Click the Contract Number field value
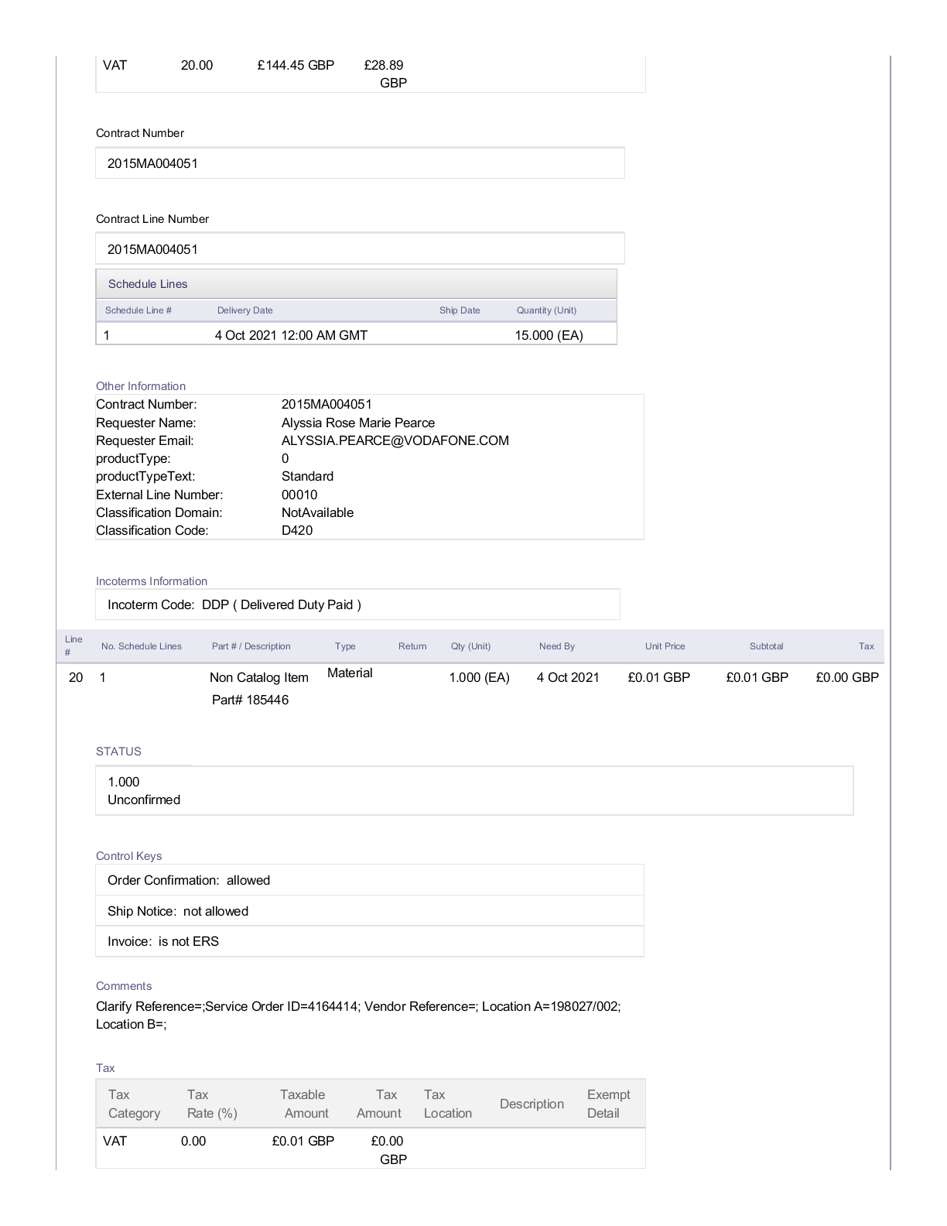The width and height of the screenshot is (947, 1226). pyautogui.click(x=152, y=163)
